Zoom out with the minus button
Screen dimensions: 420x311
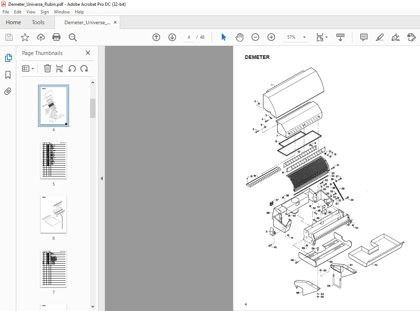pyautogui.click(x=255, y=37)
